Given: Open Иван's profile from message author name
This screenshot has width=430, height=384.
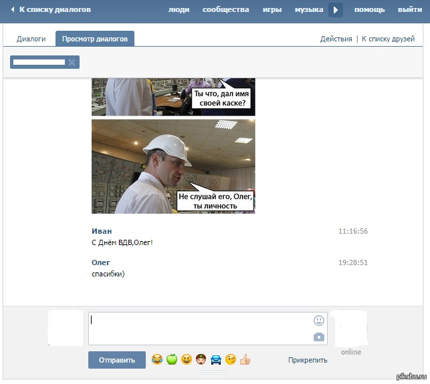Looking at the screenshot, I should (102, 231).
